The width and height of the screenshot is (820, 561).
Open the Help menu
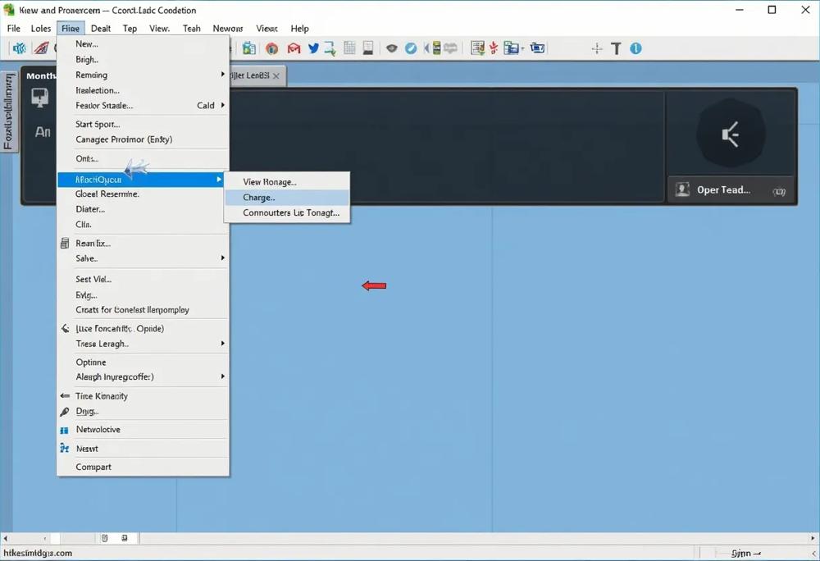tap(299, 29)
